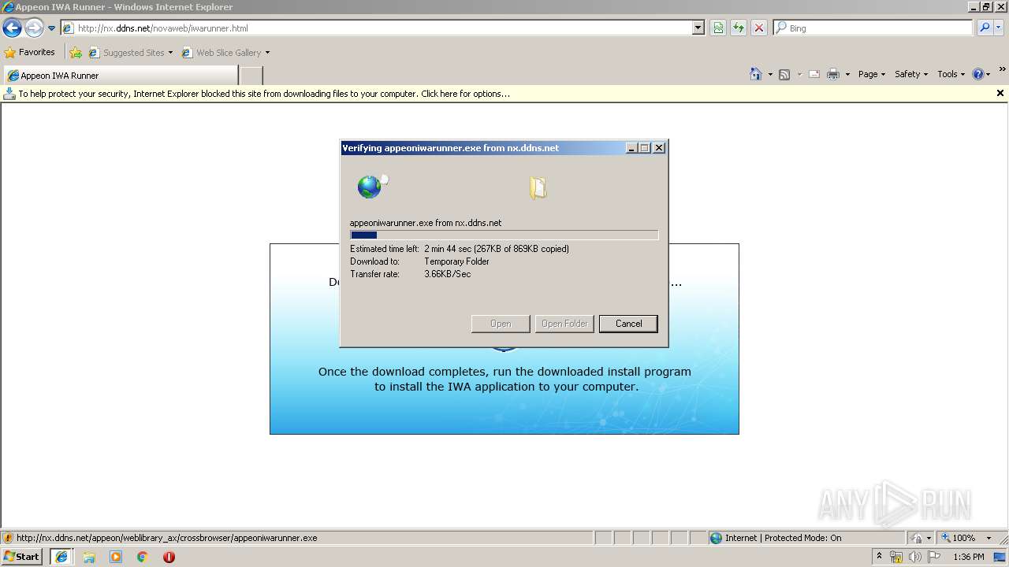Image resolution: width=1009 pixels, height=567 pixels.
Task: Open Google Chrome from the taskbar
Action: click(143, 557)
